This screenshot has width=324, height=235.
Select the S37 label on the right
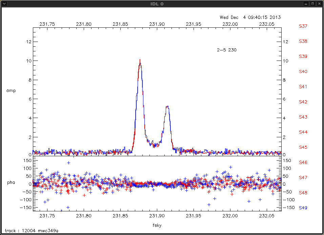pos(303,26)
